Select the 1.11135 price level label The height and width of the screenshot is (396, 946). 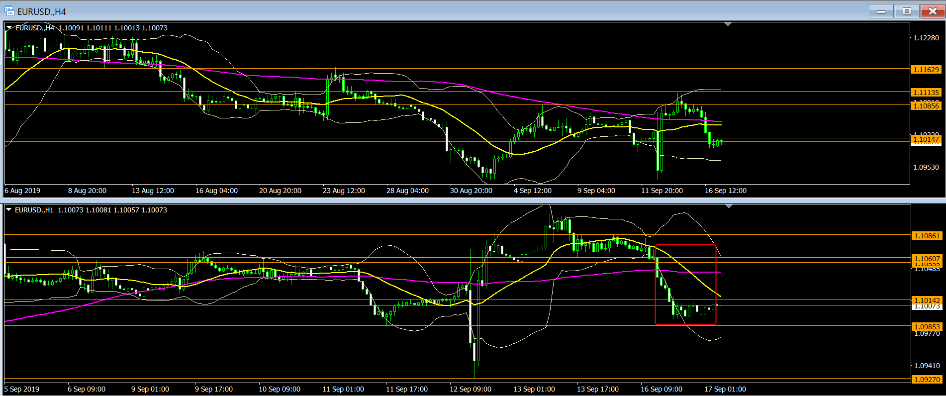point(926,93)
